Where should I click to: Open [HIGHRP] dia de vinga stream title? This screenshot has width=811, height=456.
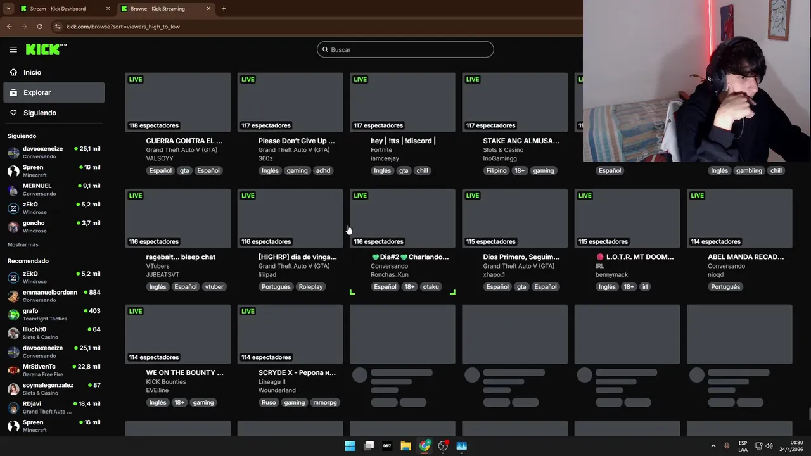point(297,256)
